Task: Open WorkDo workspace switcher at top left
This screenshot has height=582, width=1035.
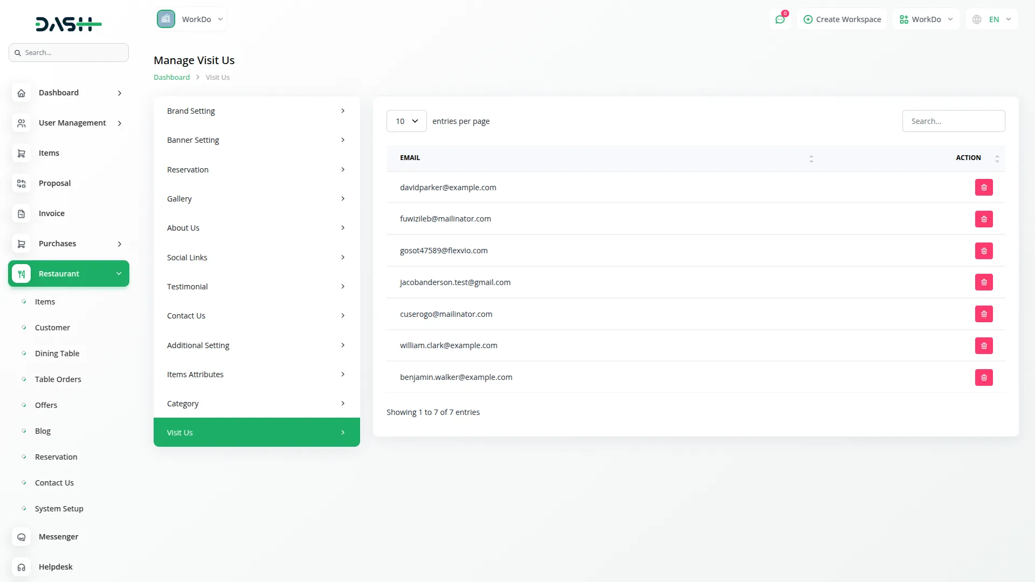Action: click(191, 19)
